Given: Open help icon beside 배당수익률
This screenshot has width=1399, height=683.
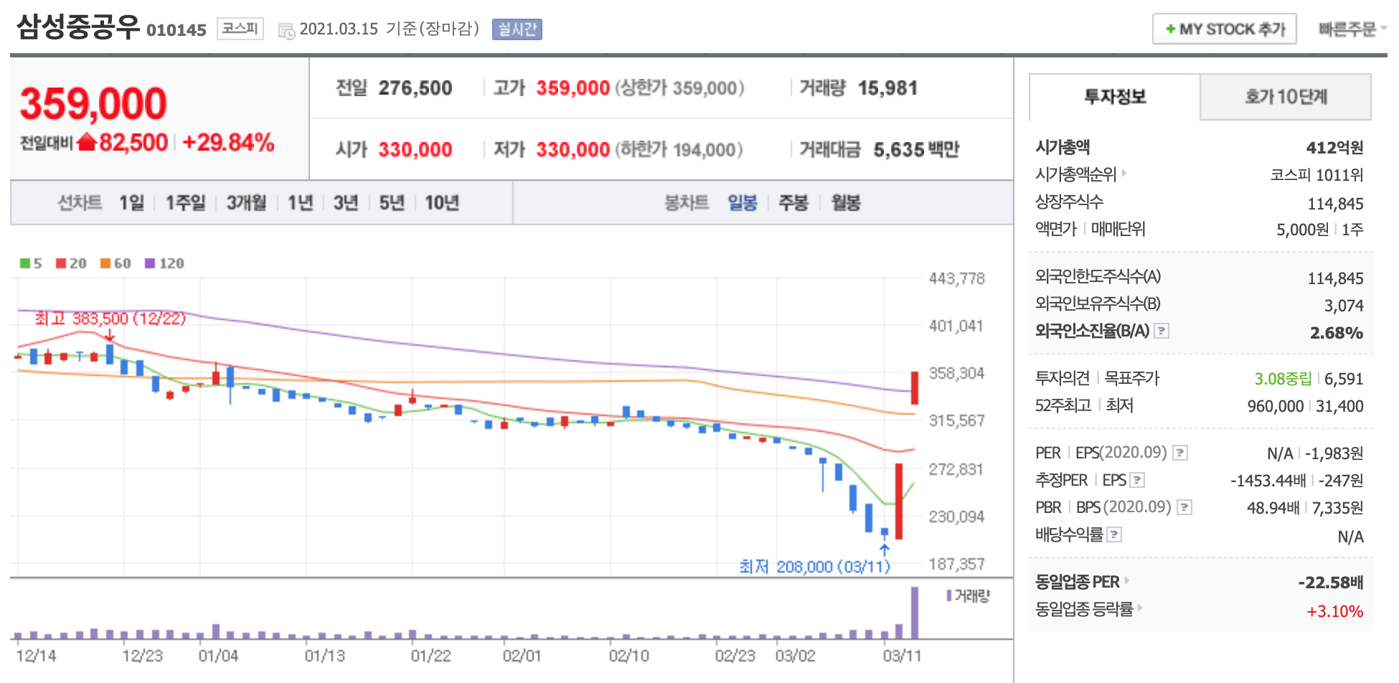Looking at the screenshot, I should point(1114,534).
